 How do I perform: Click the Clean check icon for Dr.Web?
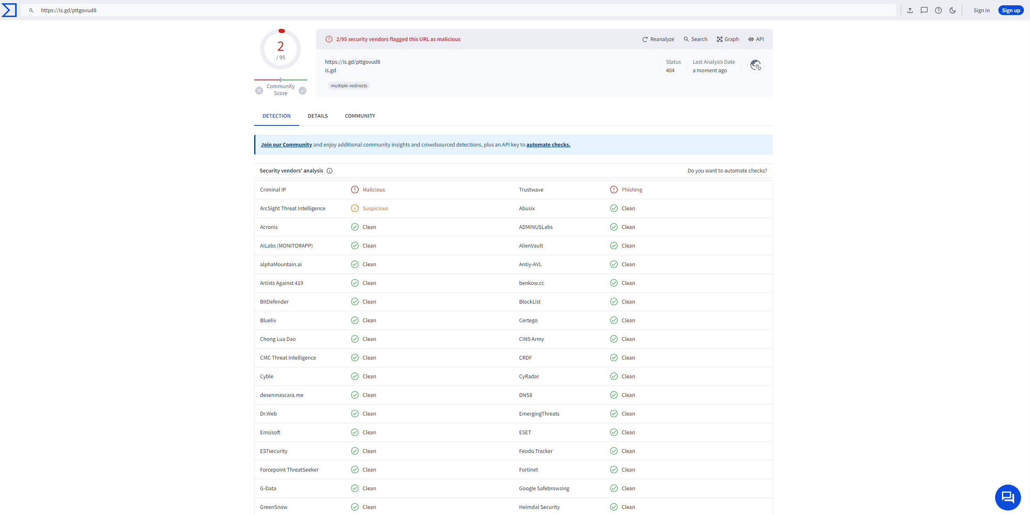[355, 414]
